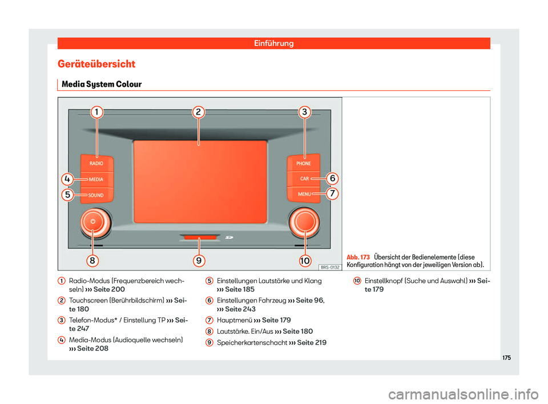Follow the Seite 219 reference

click(x=308, y=342)
